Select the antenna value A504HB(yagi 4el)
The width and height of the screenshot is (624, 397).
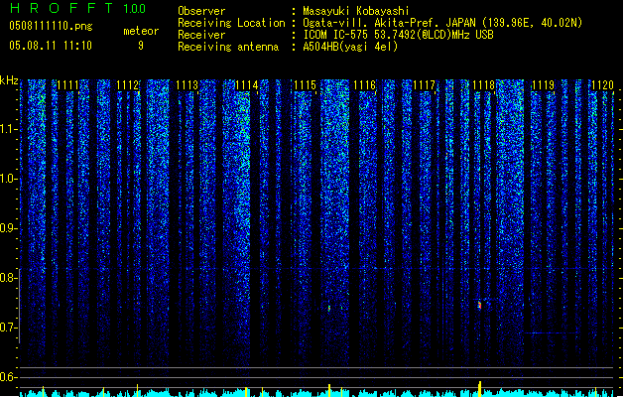tap(350, 47)
